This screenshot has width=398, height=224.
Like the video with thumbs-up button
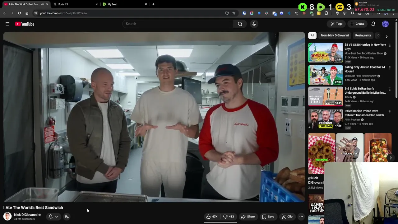pos(212,217)
